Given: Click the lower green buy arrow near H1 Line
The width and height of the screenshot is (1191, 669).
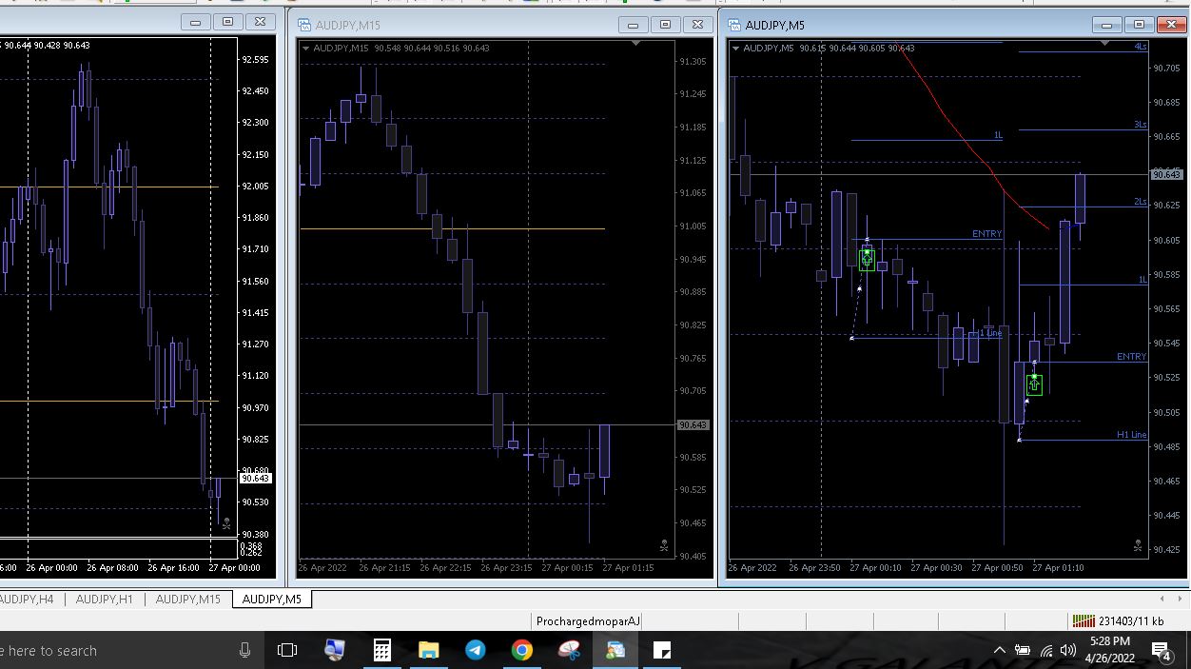Looking at the screenshot, I should click(1034, 384).
